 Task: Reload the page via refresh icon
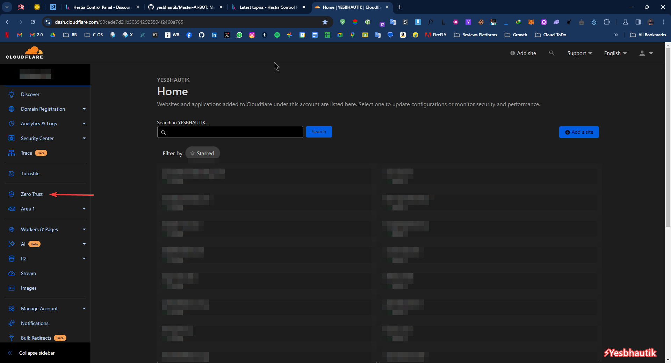click(x=33, y=22)
